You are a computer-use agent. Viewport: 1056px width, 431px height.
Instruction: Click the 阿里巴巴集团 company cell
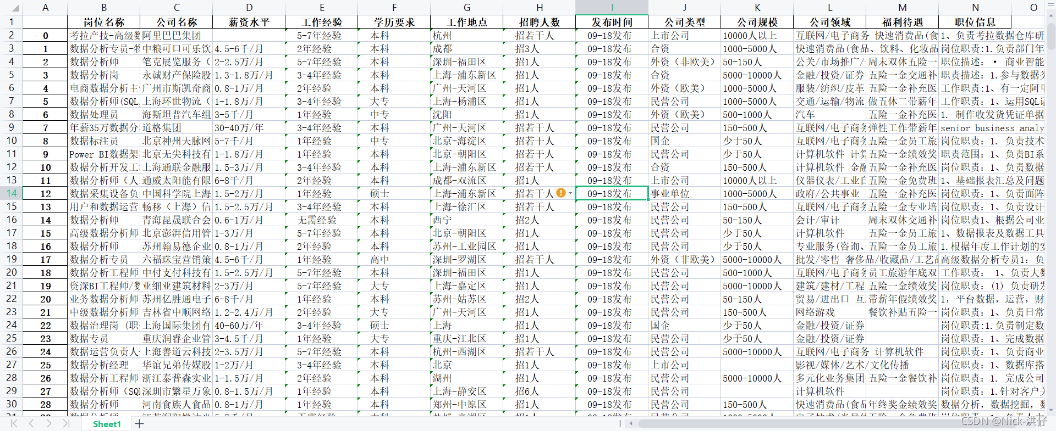(x=177, y=35)
